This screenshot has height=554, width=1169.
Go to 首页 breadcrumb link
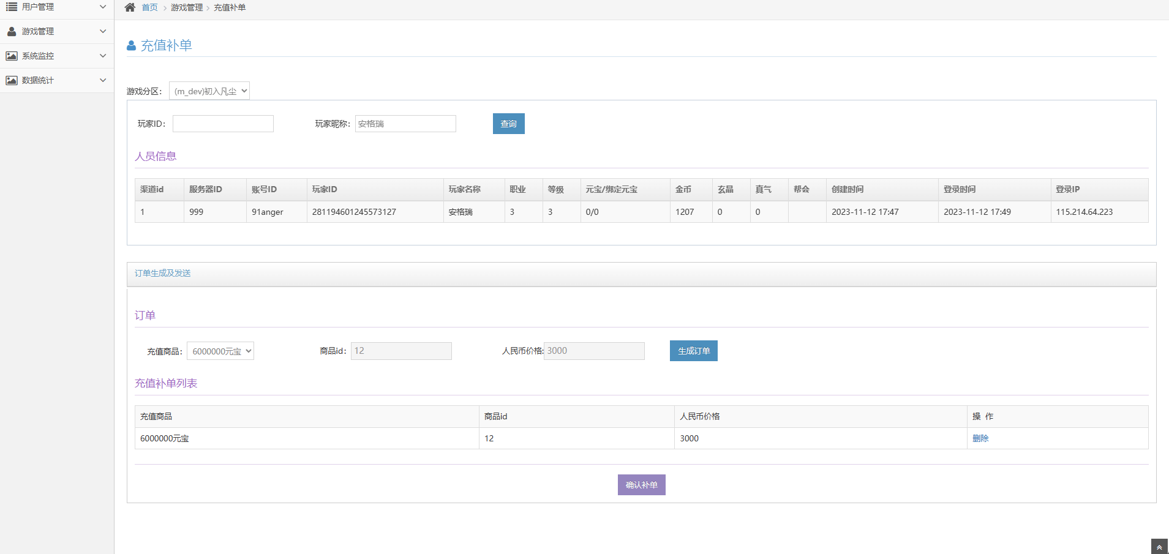149,7
